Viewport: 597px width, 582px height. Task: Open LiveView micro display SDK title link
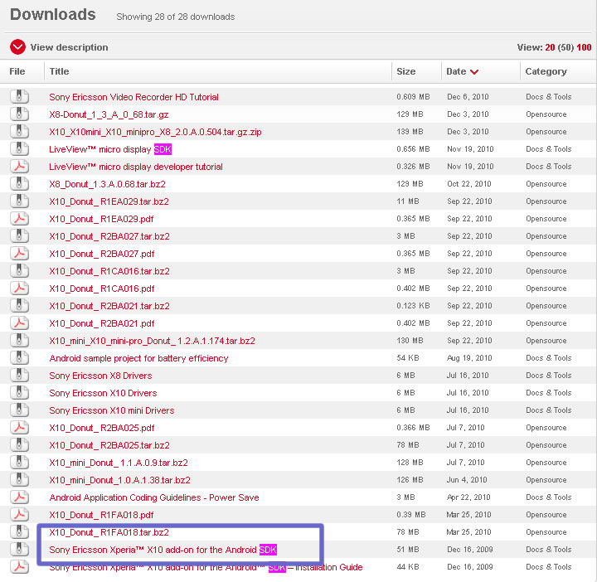(110, 149)
